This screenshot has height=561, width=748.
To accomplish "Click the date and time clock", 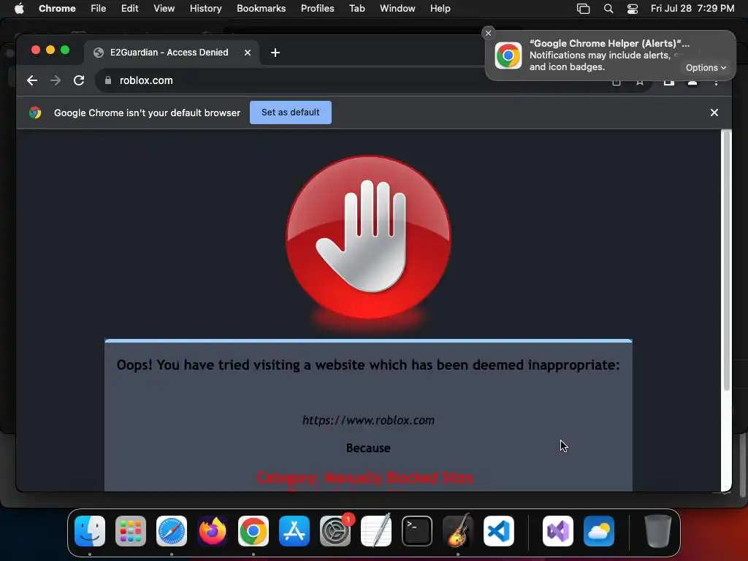I will [692, 9].
